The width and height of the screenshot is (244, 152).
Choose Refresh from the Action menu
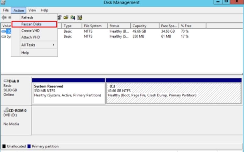tap(34, 18)
